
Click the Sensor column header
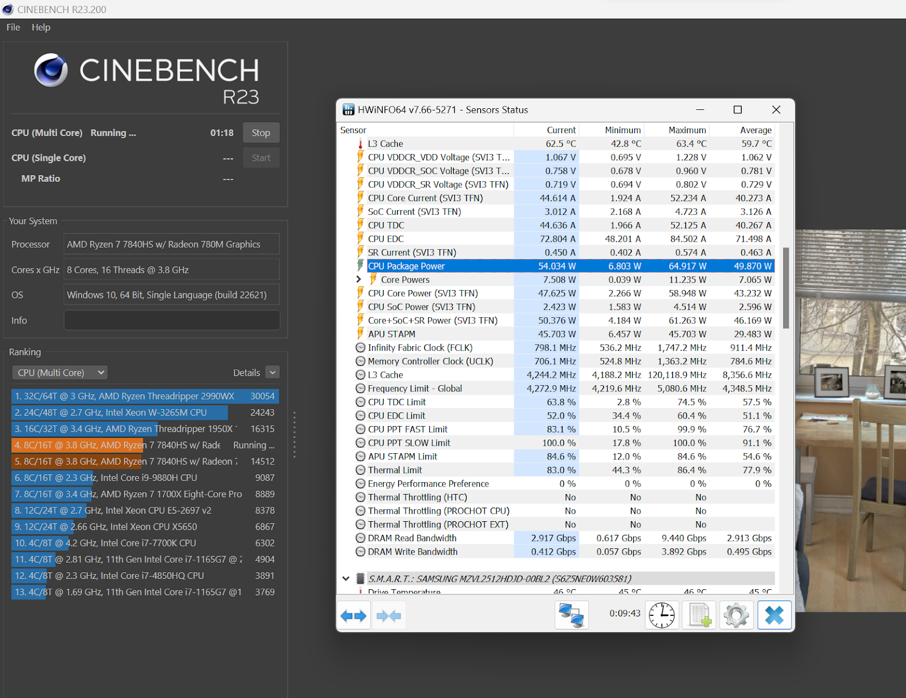(x=425, y=130)
